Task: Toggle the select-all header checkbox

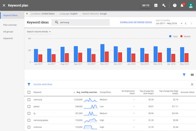Action: [x=29, y=92]
